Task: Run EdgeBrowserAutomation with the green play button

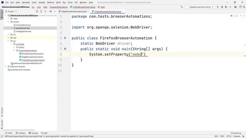Action: click(218, 7)
